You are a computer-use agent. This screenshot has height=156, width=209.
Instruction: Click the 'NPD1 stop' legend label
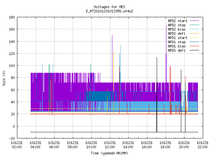(177, 42)
